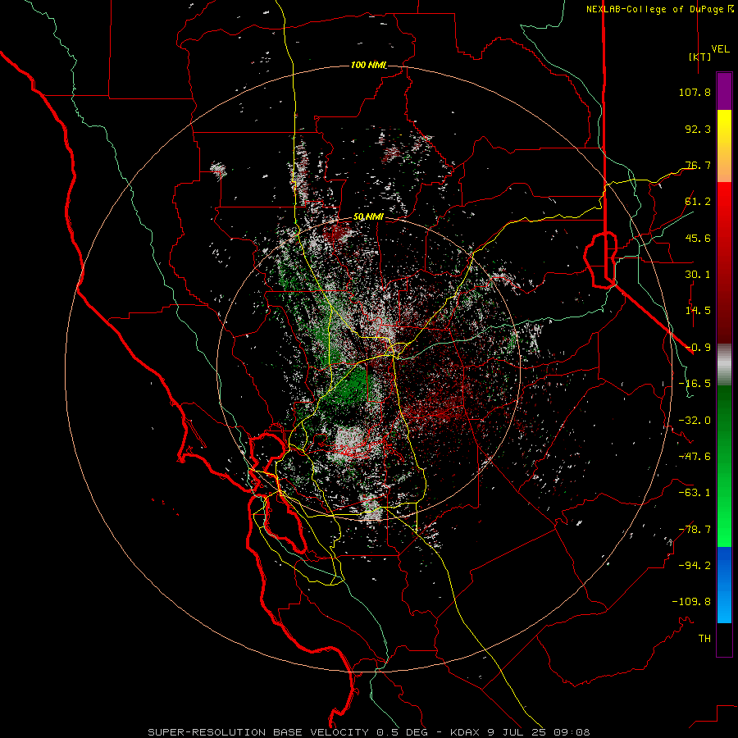The image size is (738, 738).
Task: Click the -0.9 value on velocity scale
Action: pyautogui.click(x=698, y=348)
